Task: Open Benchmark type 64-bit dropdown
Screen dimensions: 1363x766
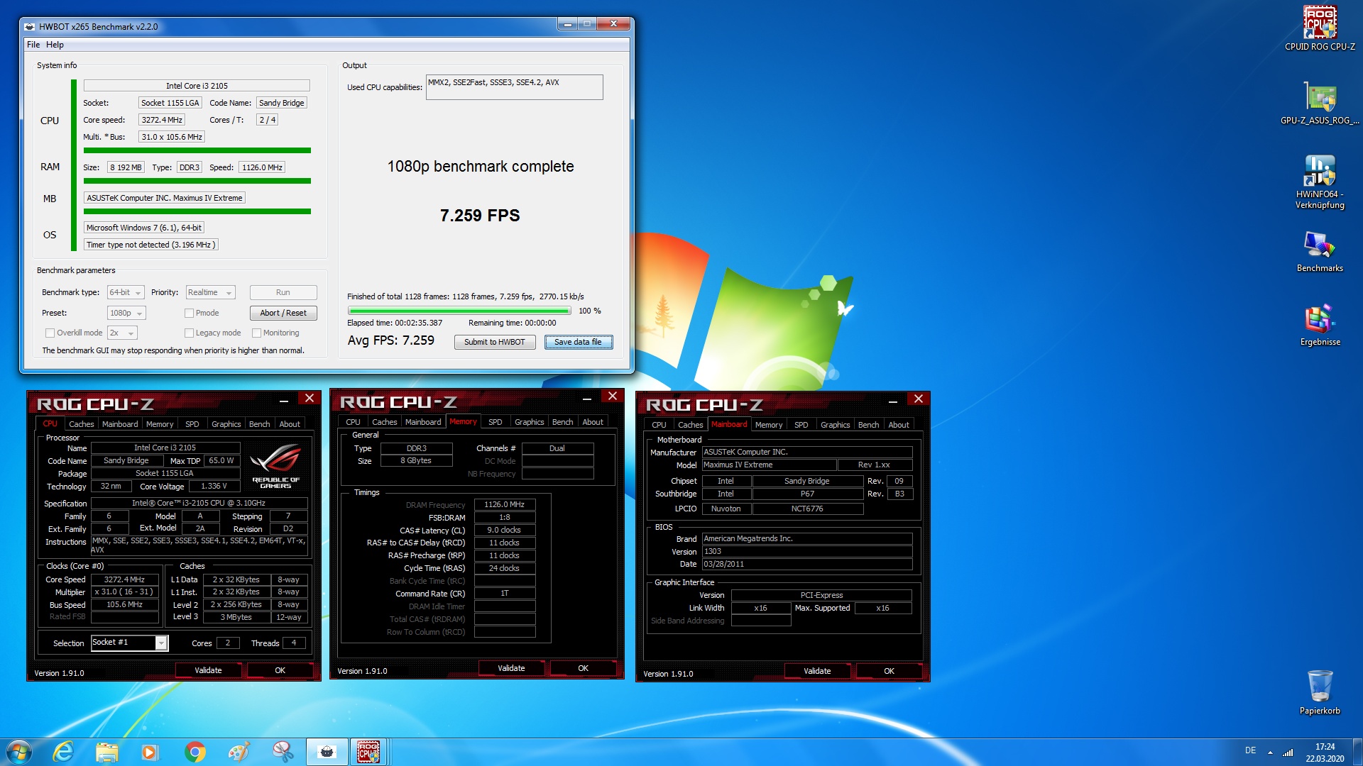Action: click(126, 292)
